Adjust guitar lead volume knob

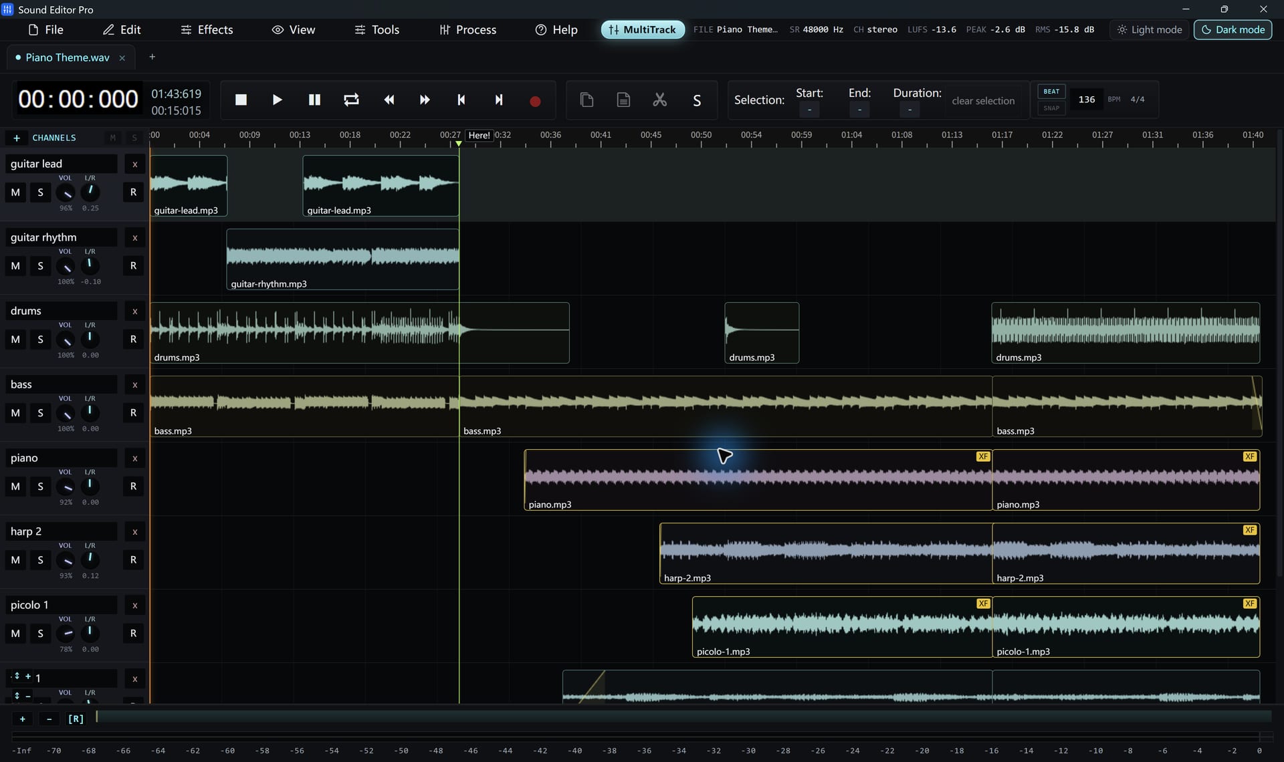pyautogui.click(x=66, y=193)
